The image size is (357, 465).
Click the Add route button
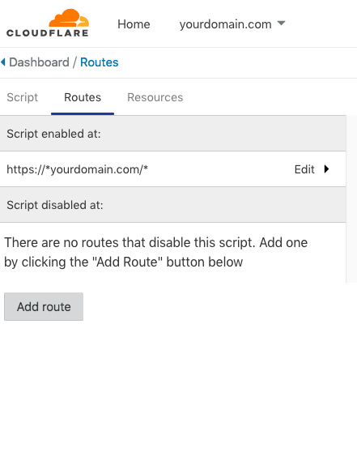(44, 307)
